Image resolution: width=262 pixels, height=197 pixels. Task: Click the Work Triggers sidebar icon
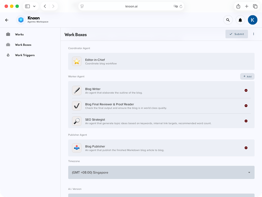8,55
